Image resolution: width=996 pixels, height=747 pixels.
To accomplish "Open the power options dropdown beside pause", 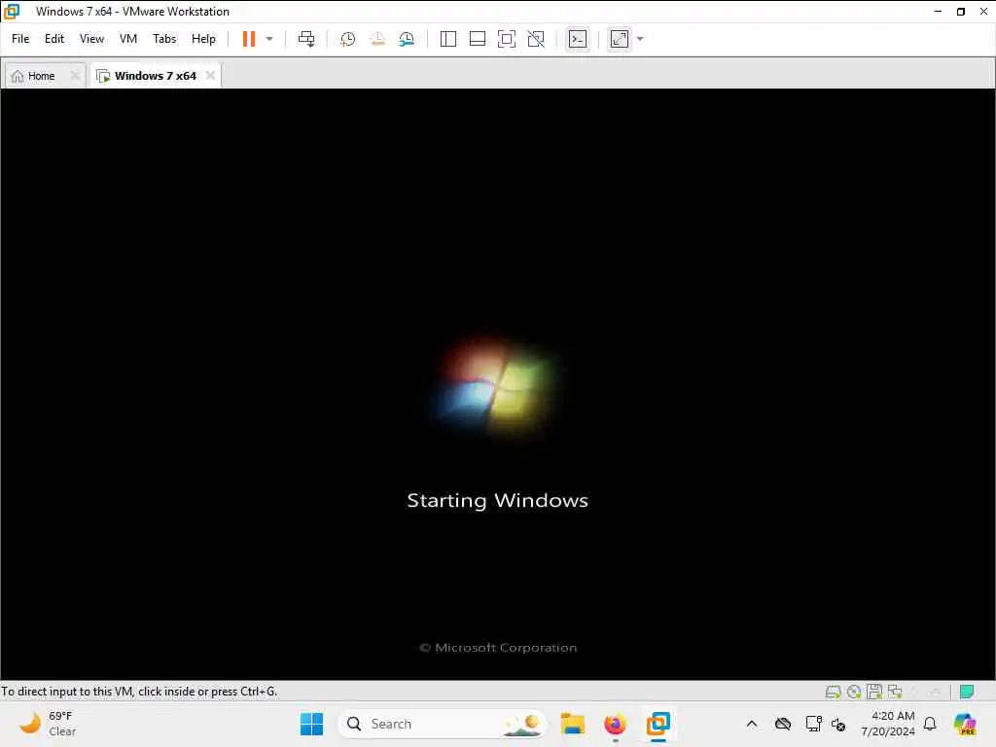I will [x=269, y=39].
